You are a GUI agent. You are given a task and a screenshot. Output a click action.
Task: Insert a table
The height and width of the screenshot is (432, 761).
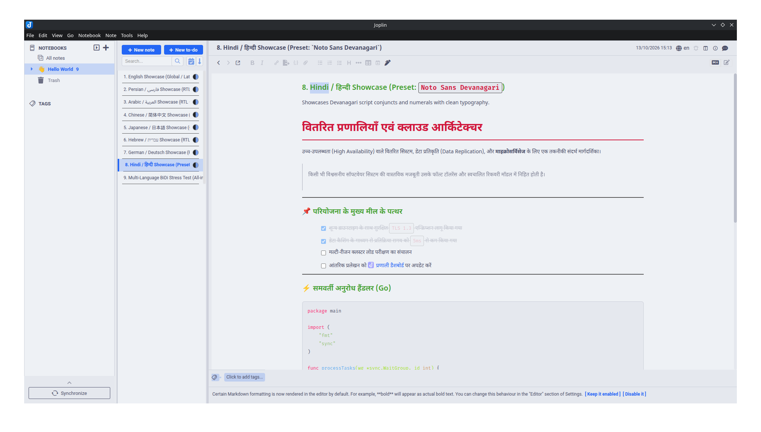click(x=368, y=63)
